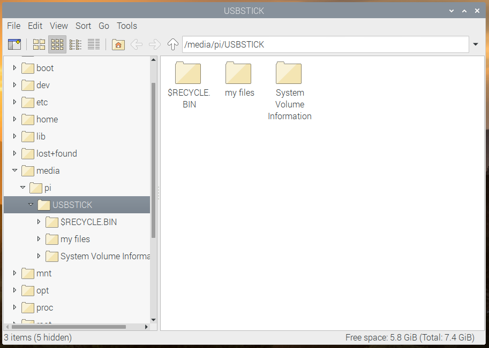Open the View menu
The width and height of the screenshot is (489, 348).
tap(58, 26)
